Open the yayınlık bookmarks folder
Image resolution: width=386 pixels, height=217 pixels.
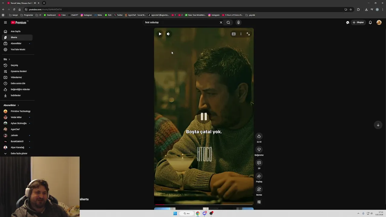(x=250, y=15)
